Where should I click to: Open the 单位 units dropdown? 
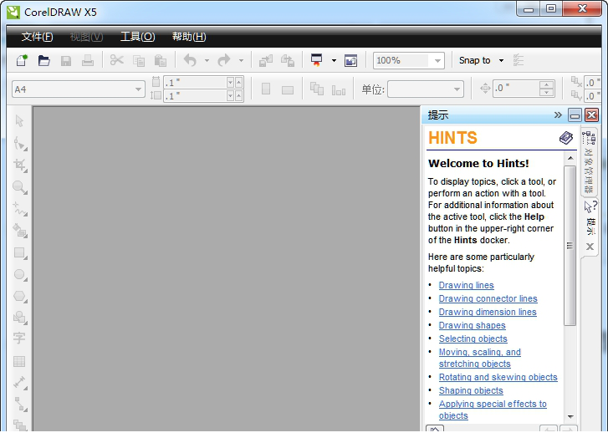tap(457, 89)
